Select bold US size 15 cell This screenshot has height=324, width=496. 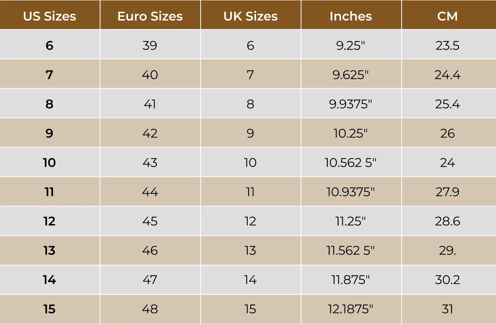point(50,309)
